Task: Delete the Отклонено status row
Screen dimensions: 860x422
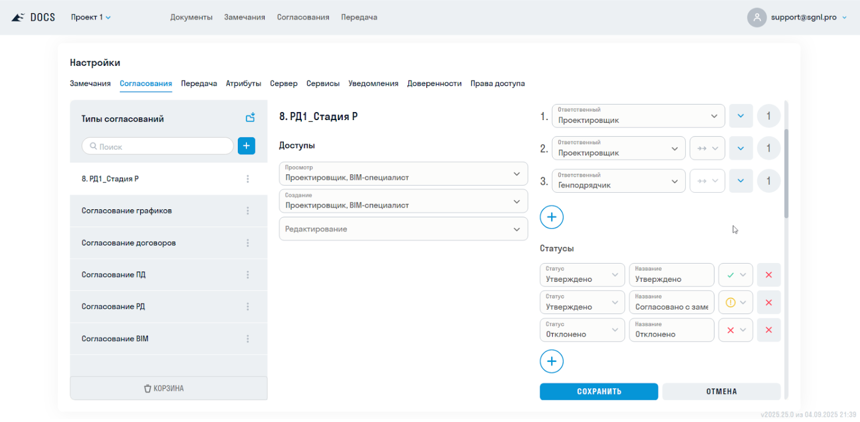Action: click(x=768, y=330)
